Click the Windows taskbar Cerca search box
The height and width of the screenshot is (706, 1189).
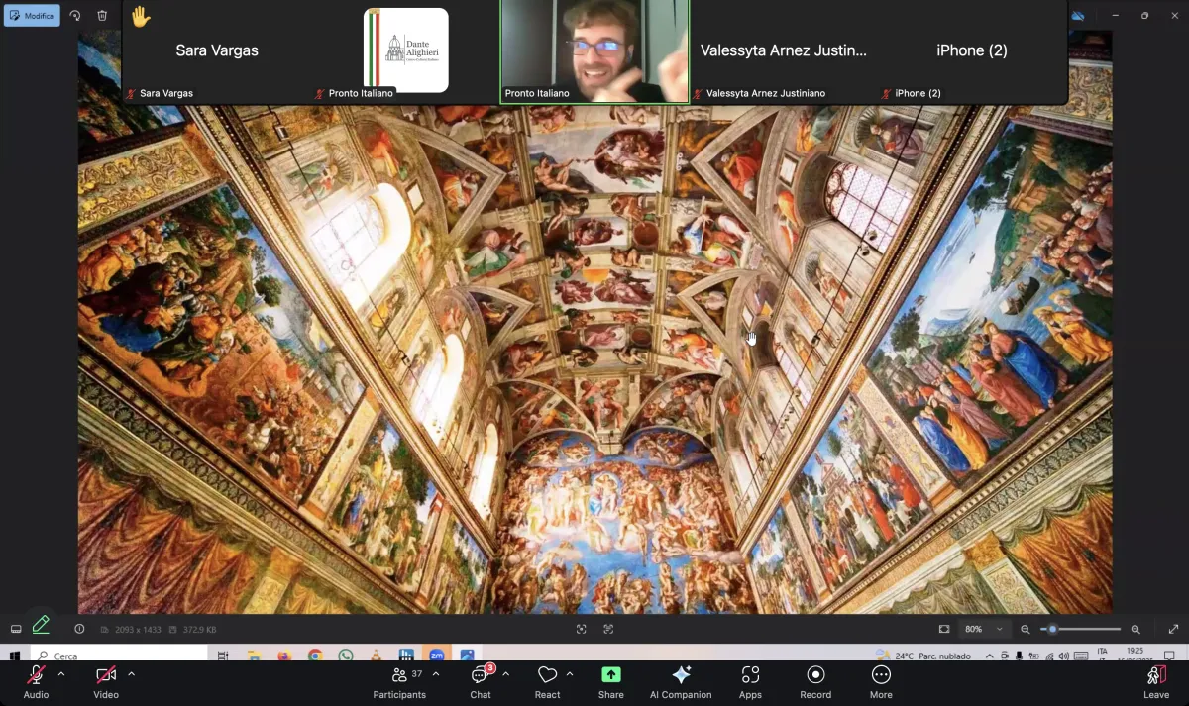[119, 656]
